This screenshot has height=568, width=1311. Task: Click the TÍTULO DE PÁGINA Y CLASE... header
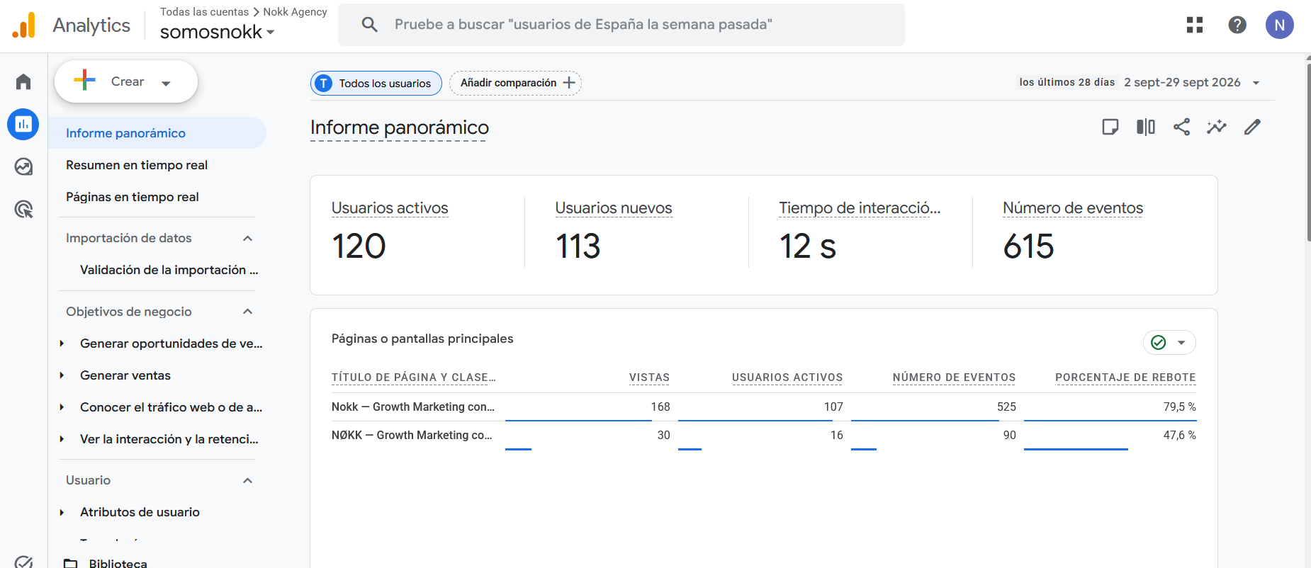coord(414,377)
